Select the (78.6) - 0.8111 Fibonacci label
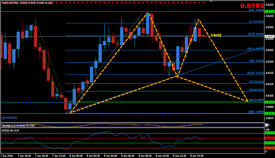275x158 pixels. point(257,90)
